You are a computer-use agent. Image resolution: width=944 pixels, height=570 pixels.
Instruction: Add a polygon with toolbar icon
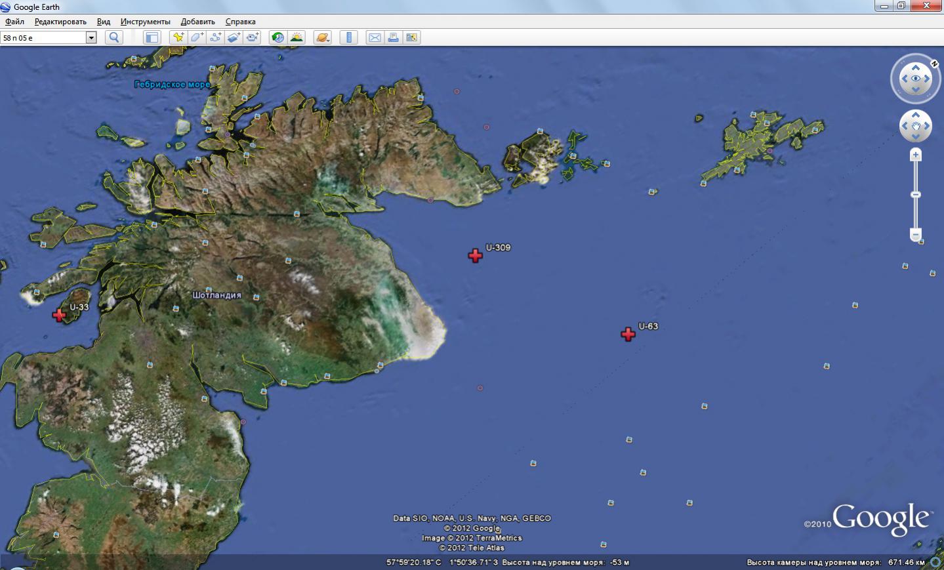click(197, 37)
